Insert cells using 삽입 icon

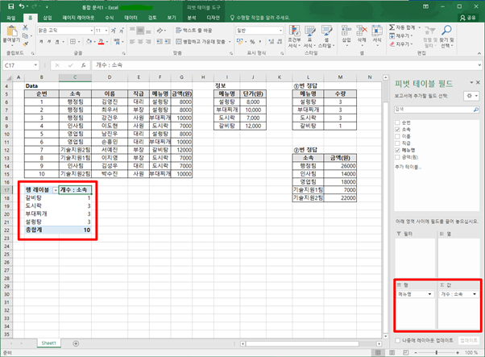346,35
